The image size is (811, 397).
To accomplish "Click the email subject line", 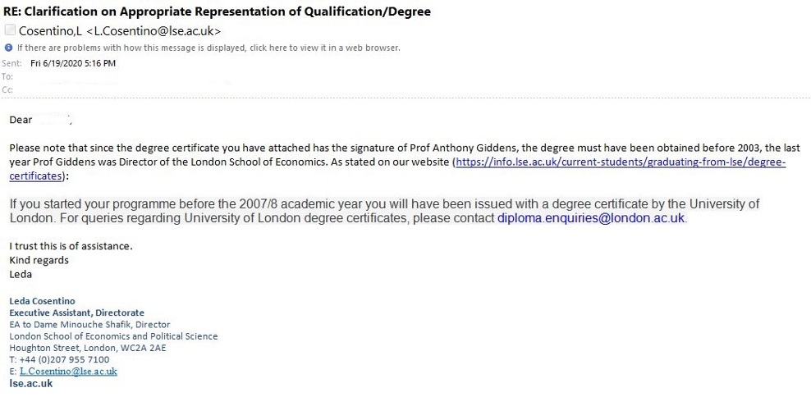I will point(217,11).
